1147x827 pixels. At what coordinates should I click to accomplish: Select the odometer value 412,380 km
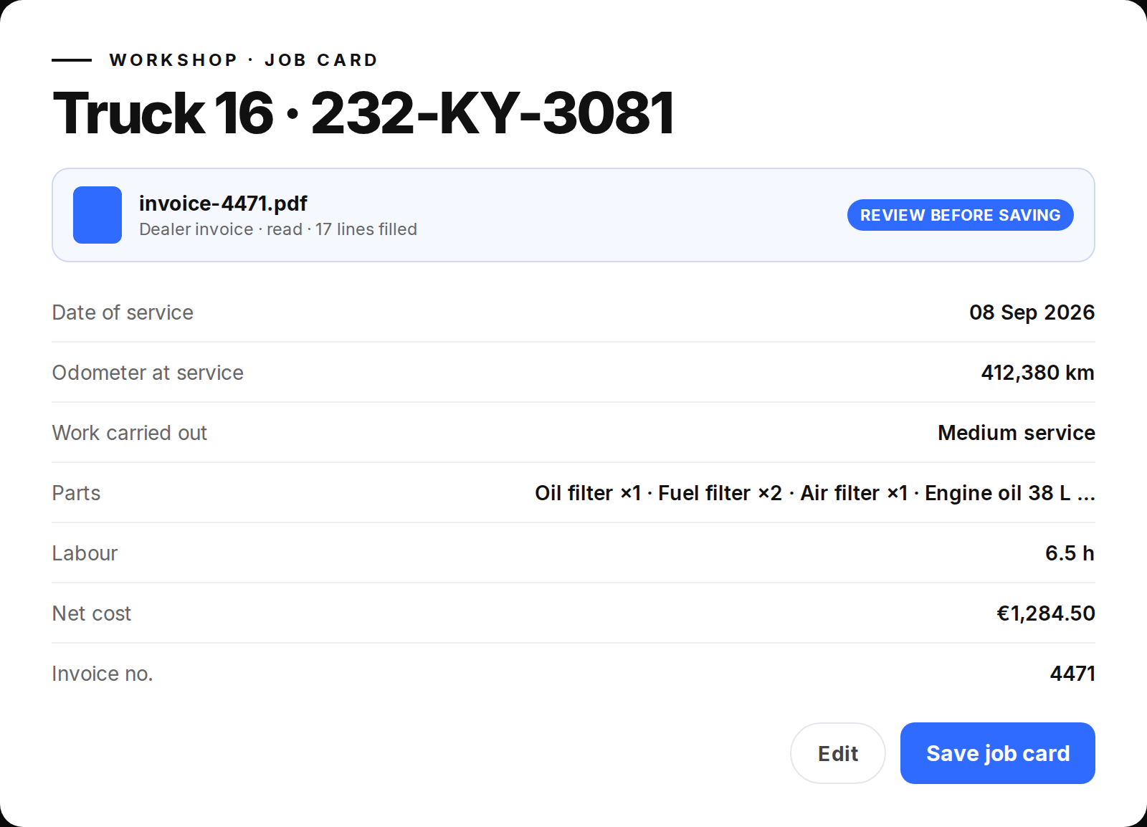point(1037,373)
